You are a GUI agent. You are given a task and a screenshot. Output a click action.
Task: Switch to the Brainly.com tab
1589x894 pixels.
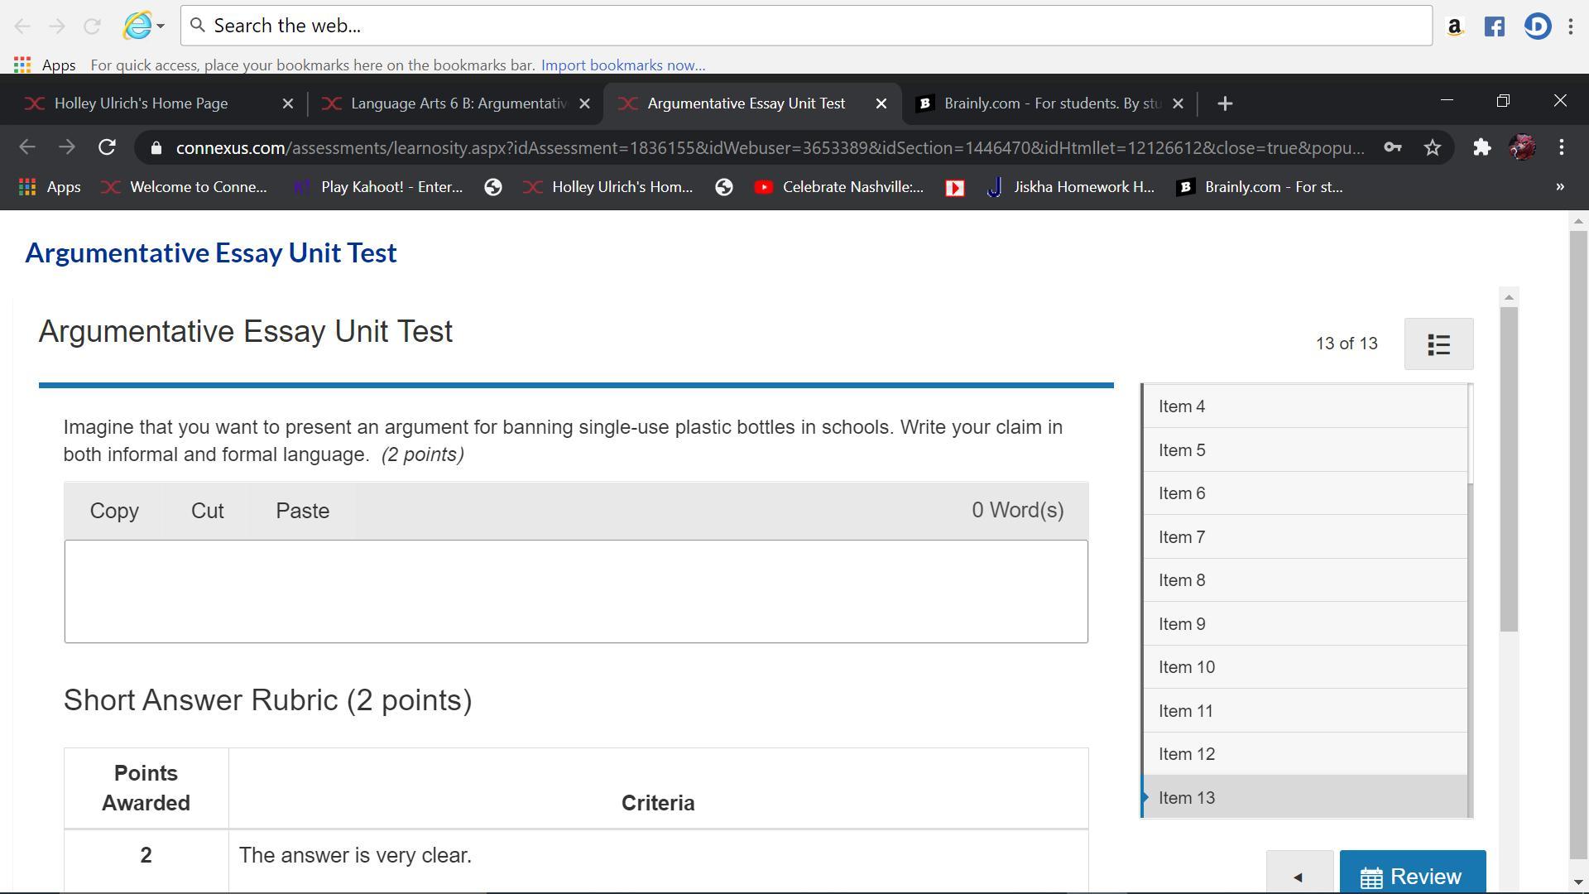[1051, 103]
